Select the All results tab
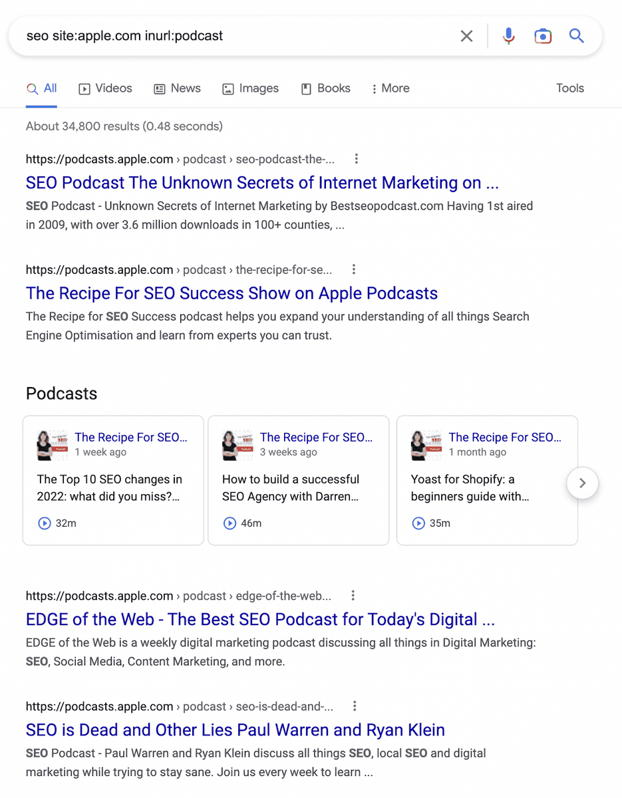Screen dimensions: 622x798 click(41, 88)
